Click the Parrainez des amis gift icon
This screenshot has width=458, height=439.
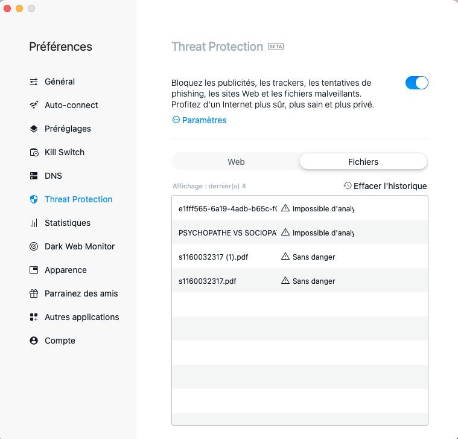tap(34, 293)
